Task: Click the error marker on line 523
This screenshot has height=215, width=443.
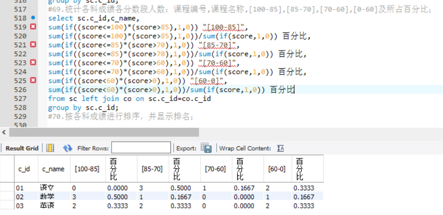Action: click(33, 62)
